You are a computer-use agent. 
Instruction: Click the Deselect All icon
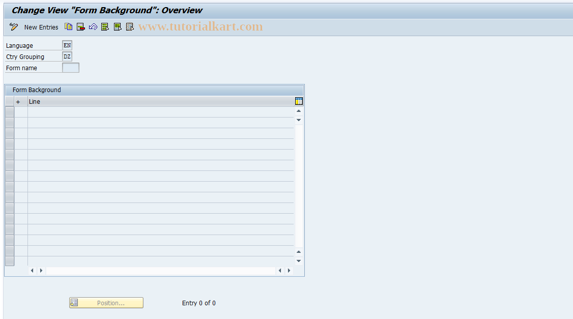(x=130, y=26)
